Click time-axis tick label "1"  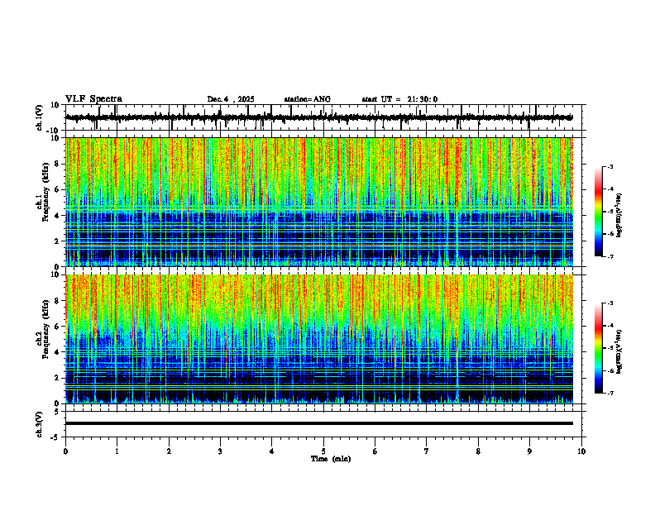tap(117, 451)
